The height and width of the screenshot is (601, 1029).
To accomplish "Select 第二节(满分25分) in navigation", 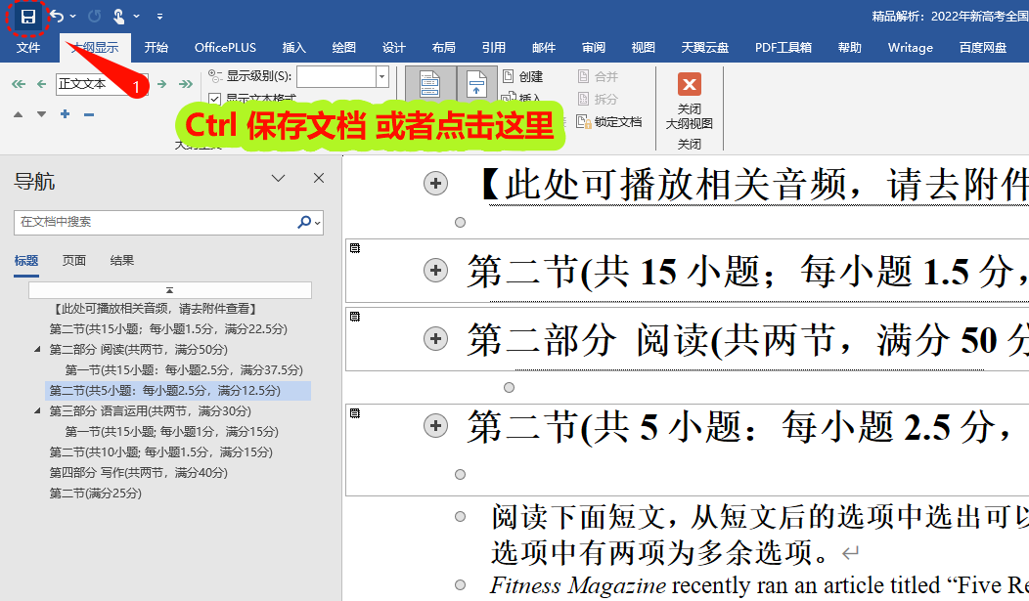I will (x=96, y=494).
